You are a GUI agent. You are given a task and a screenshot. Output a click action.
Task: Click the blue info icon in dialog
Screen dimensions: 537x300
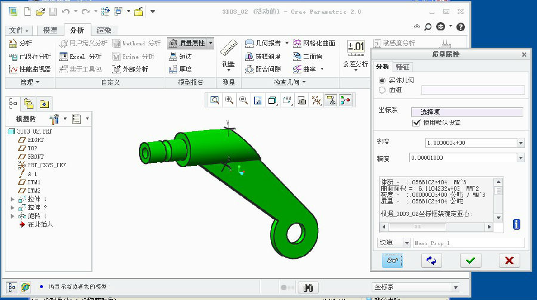(x=516, y=224)
